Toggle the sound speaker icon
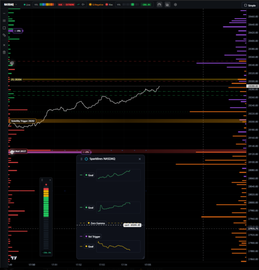This screenshot has height=270, width=259. tap(83, 5)
